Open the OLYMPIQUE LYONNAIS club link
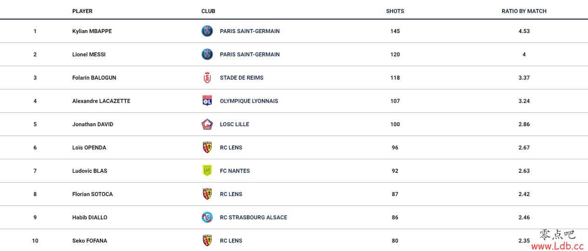The width and height of the screenshot is (588, 251). tap(249, 101)
